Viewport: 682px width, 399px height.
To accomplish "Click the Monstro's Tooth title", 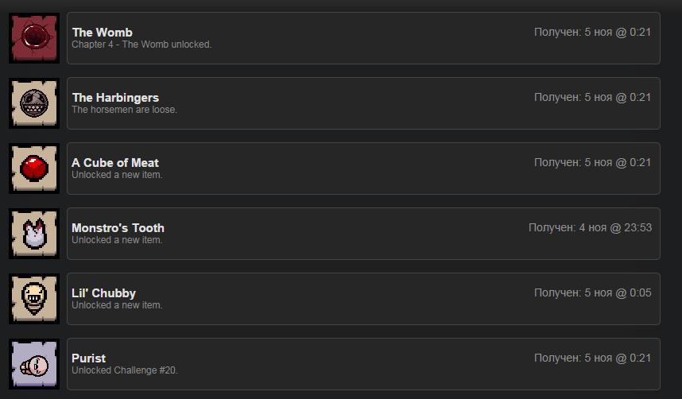I will tap(118, 228).
